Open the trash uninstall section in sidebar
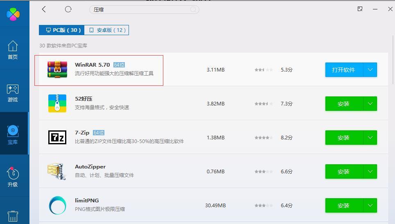 coord(13,216)
